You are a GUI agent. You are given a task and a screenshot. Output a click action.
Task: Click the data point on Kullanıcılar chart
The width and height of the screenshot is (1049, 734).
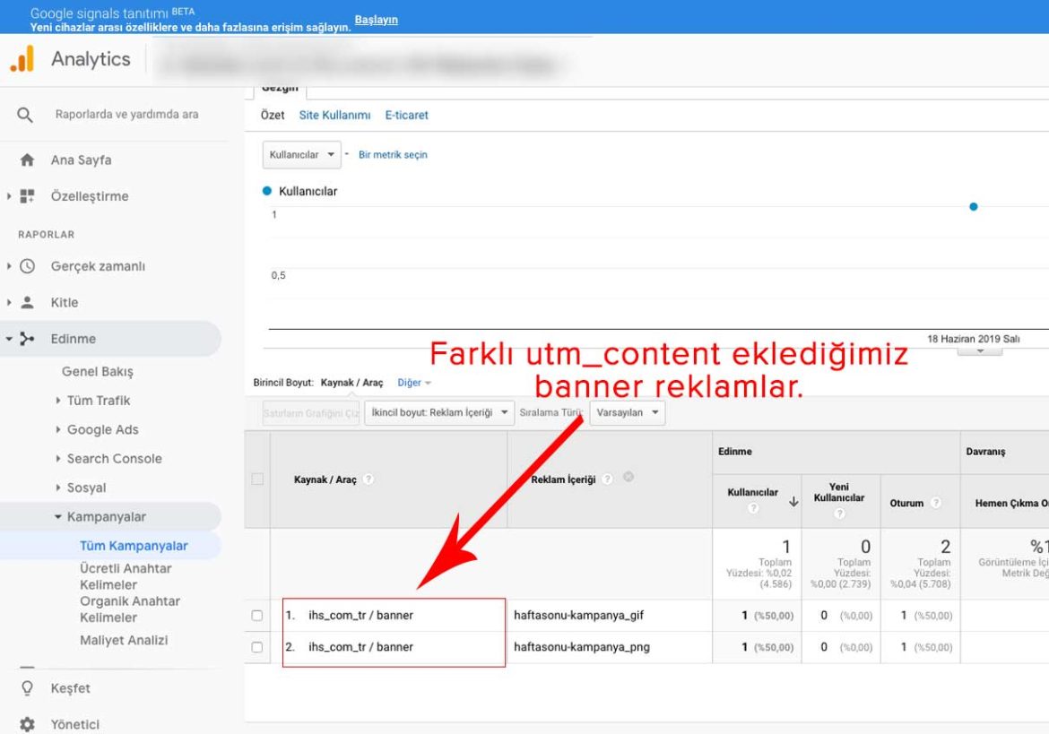(973, 207)
